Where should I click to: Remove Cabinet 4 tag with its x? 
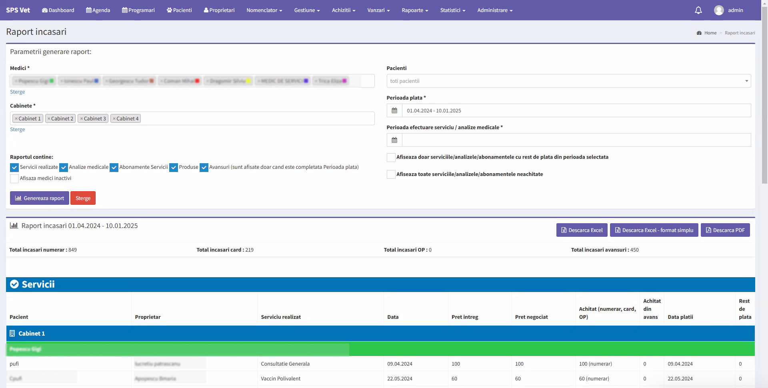[114, 119]
